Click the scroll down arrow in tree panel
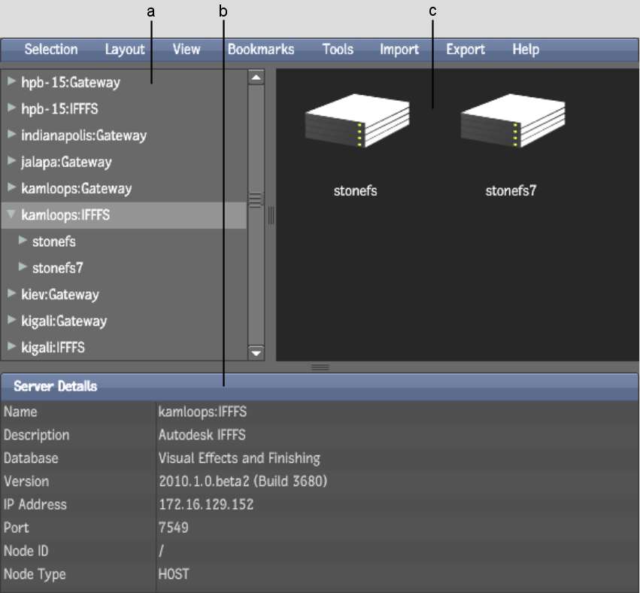Screen dimensions: 640x593 tap(256, 352)
